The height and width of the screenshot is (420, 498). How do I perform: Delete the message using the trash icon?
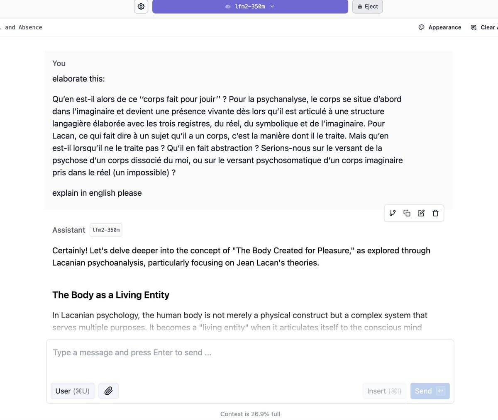(435, 213)
